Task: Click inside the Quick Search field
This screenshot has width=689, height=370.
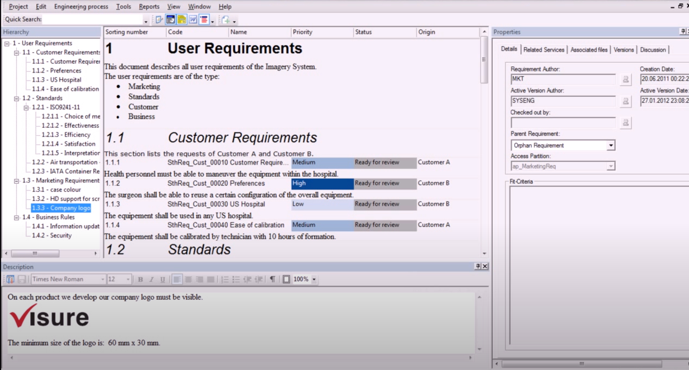Action: tap(92, 19)
